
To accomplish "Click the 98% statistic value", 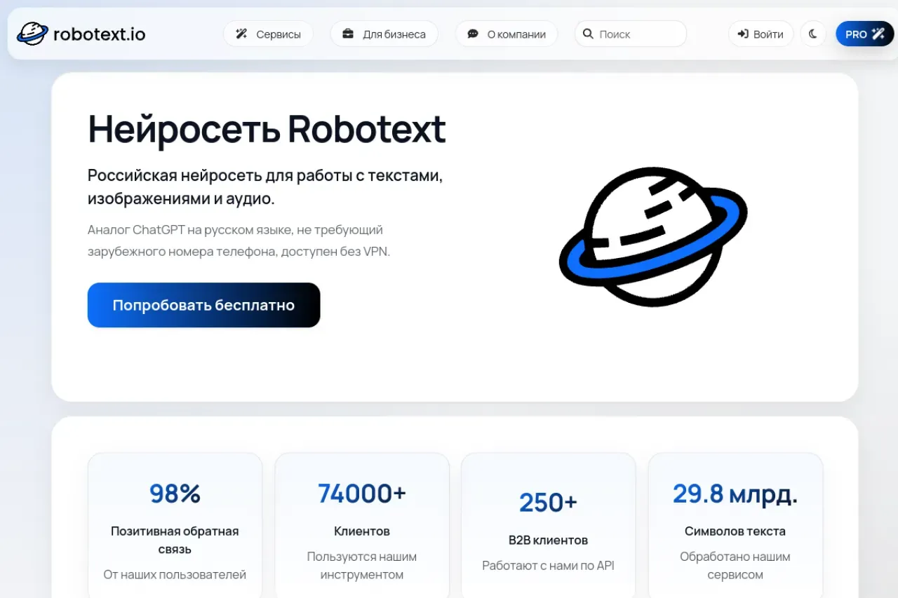I will [x=175, y=494].
